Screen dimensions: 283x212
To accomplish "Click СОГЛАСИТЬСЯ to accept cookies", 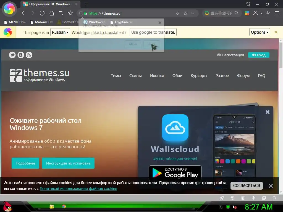I will click(247, 185).
